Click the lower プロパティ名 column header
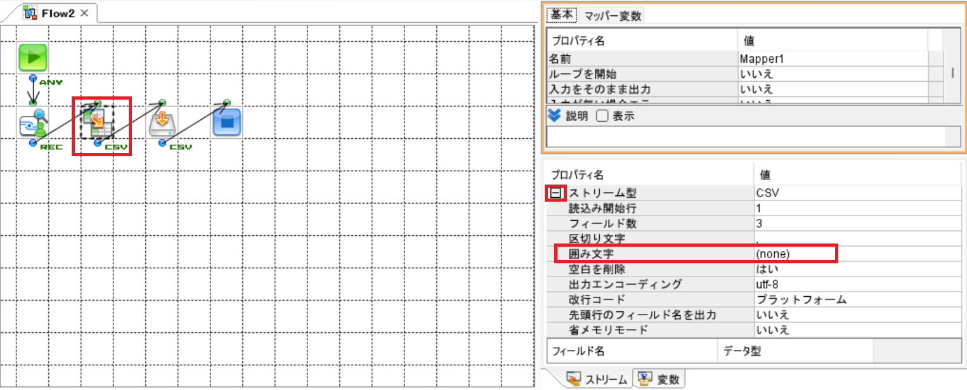Screen dimensions: 967x390 [x=650, y=174]
